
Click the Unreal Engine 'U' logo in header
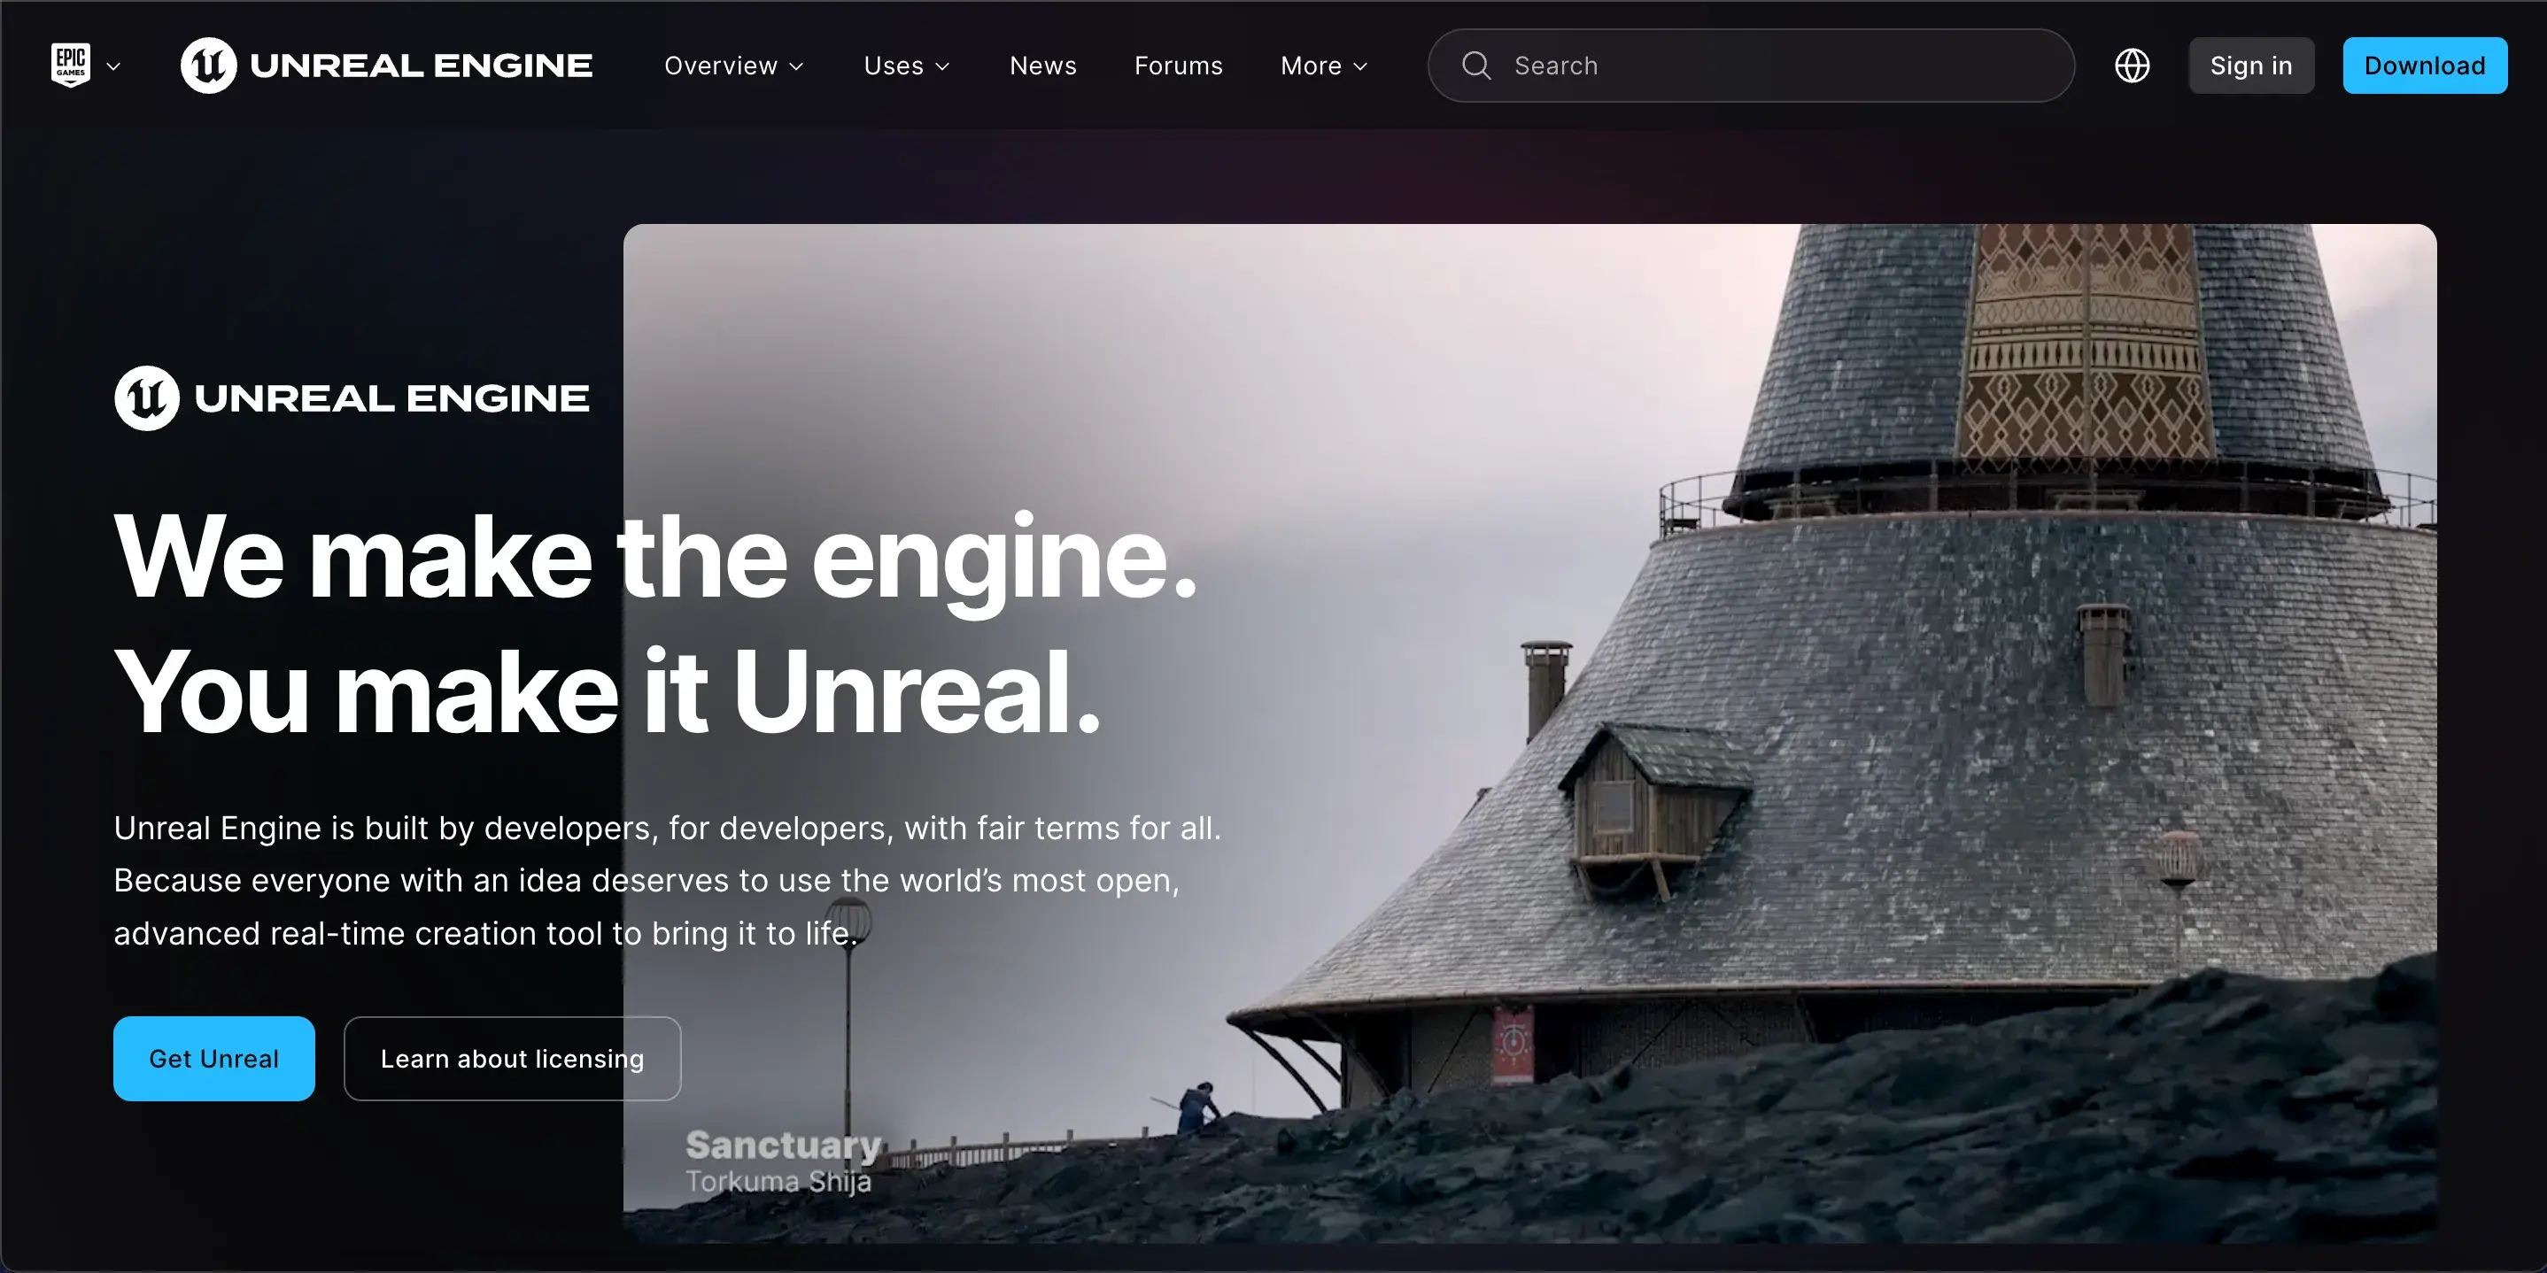[209, 65]
